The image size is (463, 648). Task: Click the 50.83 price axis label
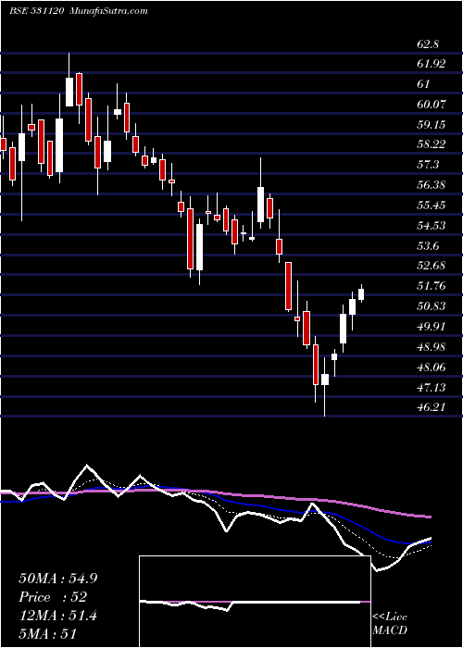432,306
